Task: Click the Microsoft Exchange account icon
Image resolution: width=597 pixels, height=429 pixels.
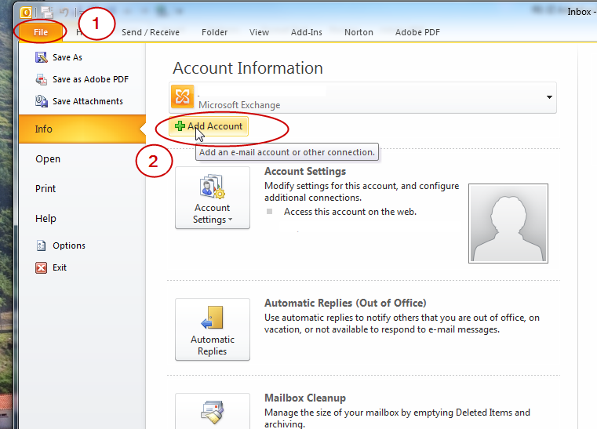Action: [182, 96]
